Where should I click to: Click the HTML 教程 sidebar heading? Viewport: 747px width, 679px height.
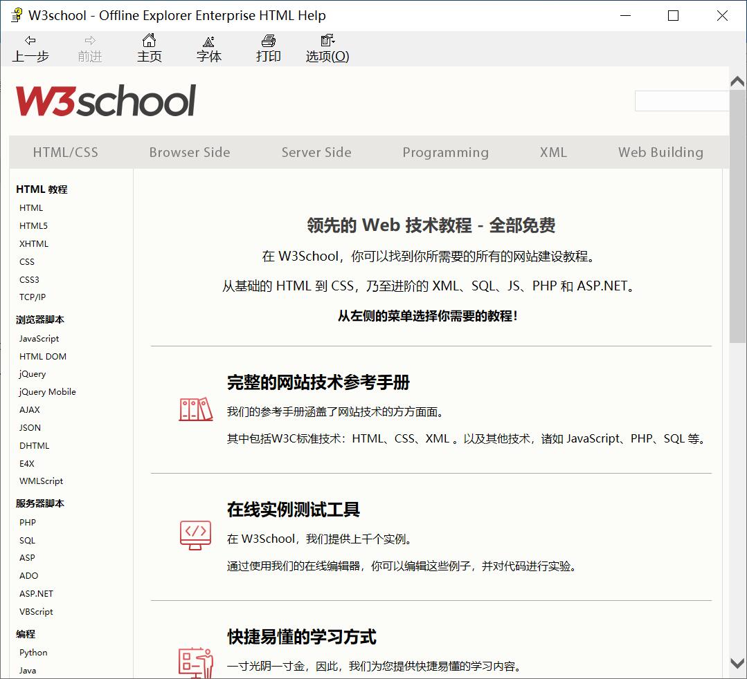42,189
